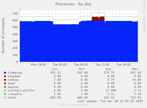This screenshot has height=108, width=147.
Task: Click the red stopped legend swatch
Action: coord(5,76)
